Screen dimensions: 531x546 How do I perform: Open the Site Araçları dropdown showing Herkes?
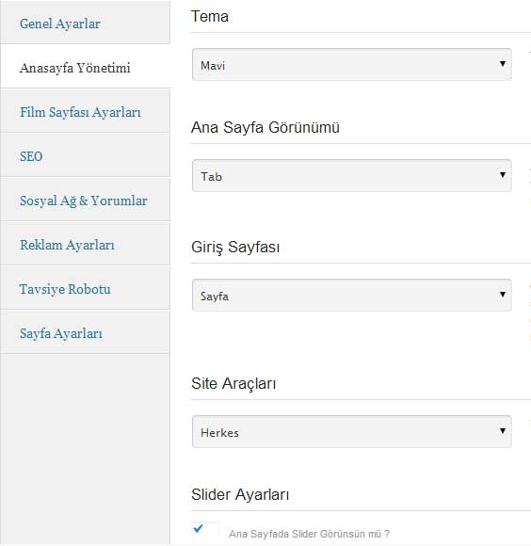tap(352, 432)
